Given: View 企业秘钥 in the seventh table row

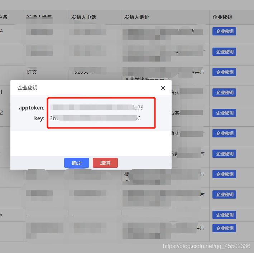Looking at the screenshot, I should pyautogui.click(x=224, y=154).
